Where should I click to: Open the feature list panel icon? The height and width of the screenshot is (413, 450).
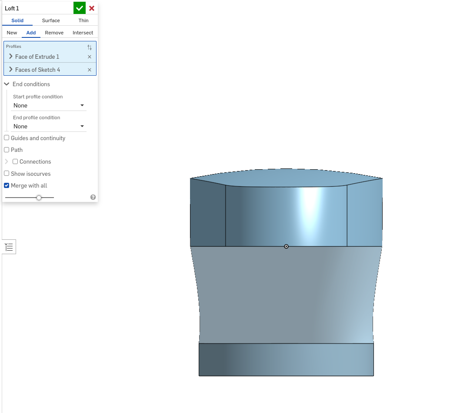9,247
